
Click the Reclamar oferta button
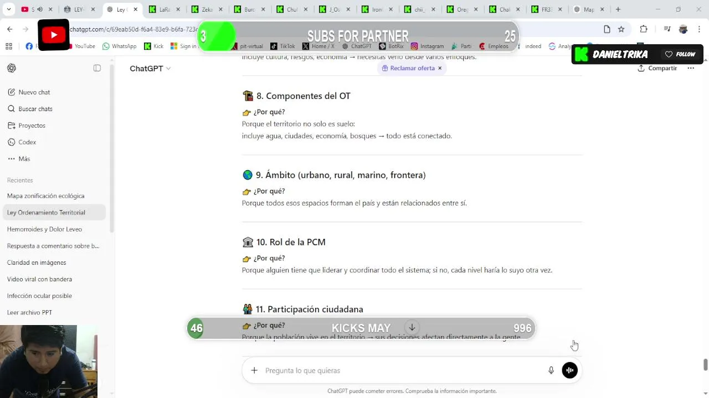(x=408, y=68)
